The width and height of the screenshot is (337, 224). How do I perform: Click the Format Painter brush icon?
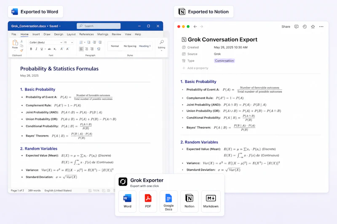pyautogui.click(x=22, y=50)
